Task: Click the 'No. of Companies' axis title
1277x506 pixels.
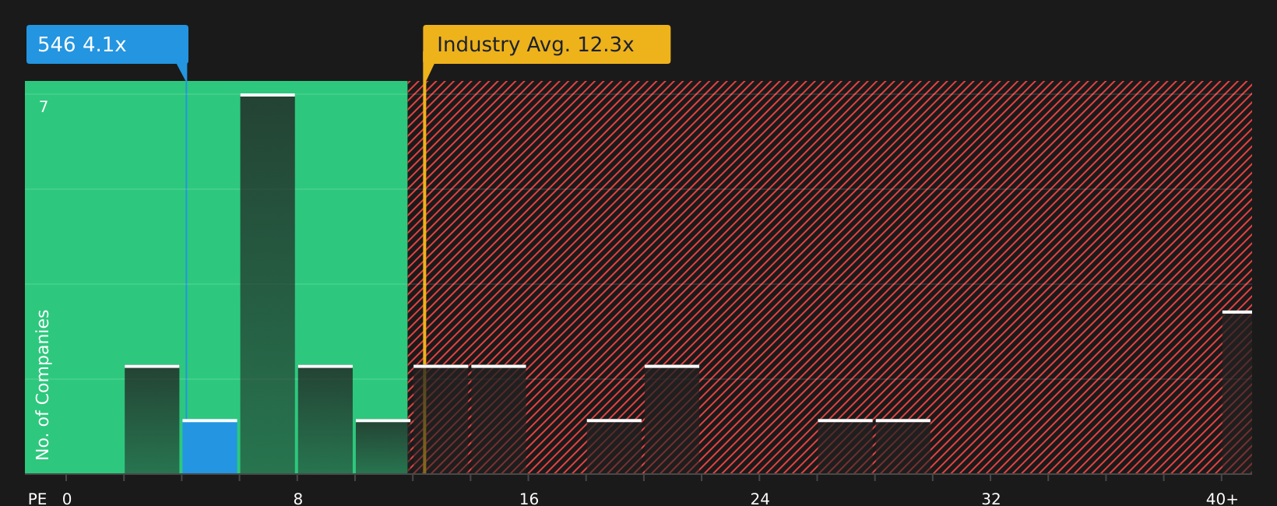Action: pos(43,385)
